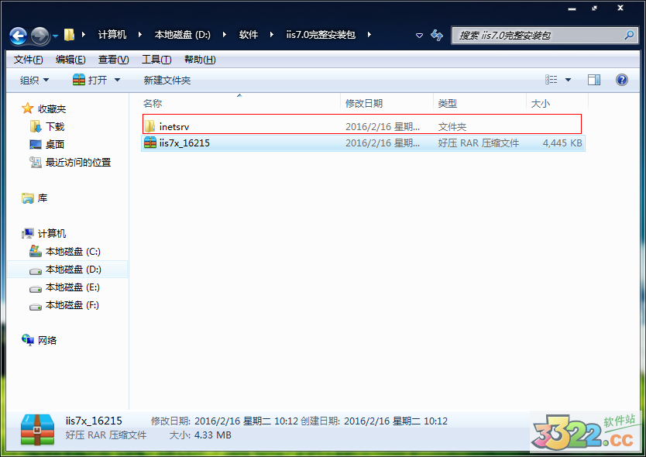
Task: Select 计算机 in the navigation pane
Action: pyautogui.click(x=51, y=234)
